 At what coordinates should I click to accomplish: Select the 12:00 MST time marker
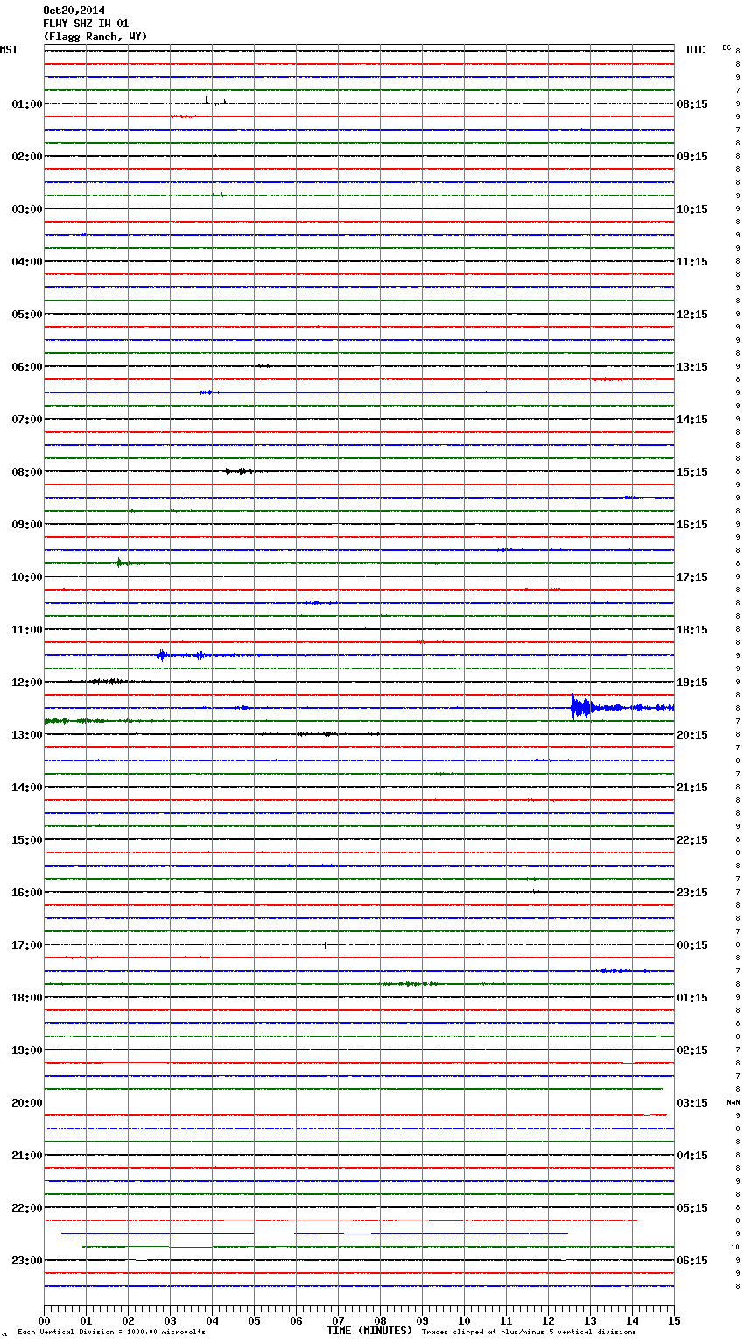(26, 683)
